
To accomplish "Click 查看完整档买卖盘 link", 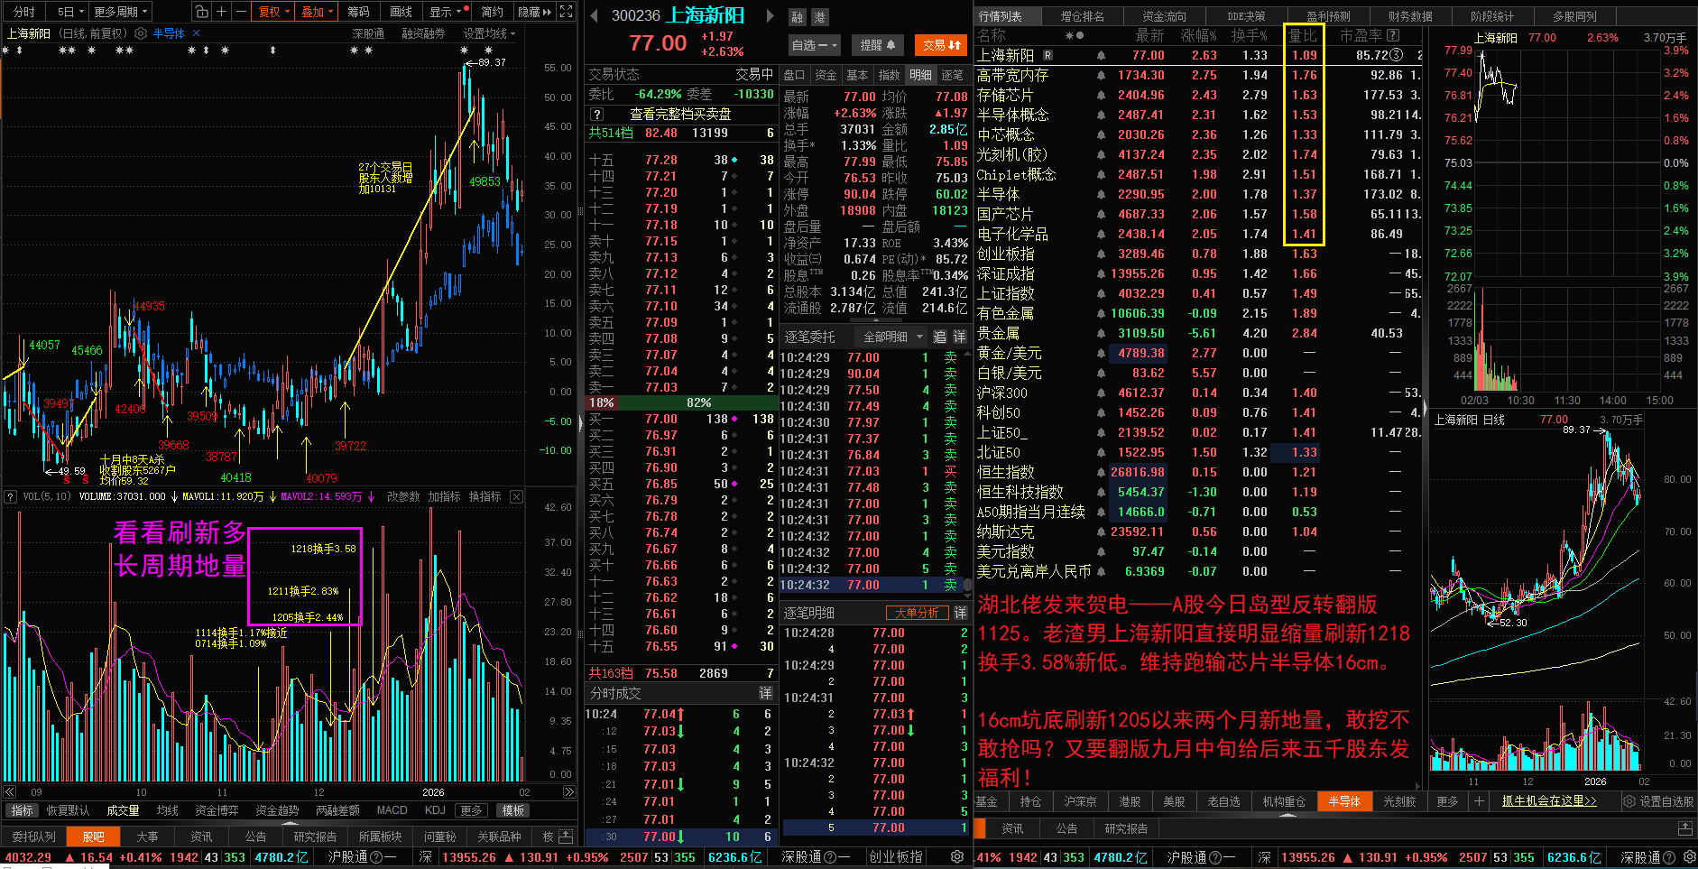I will (680, 115).
